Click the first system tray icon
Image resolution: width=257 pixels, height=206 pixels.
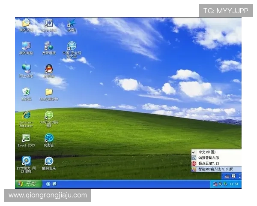click(215, 184)
